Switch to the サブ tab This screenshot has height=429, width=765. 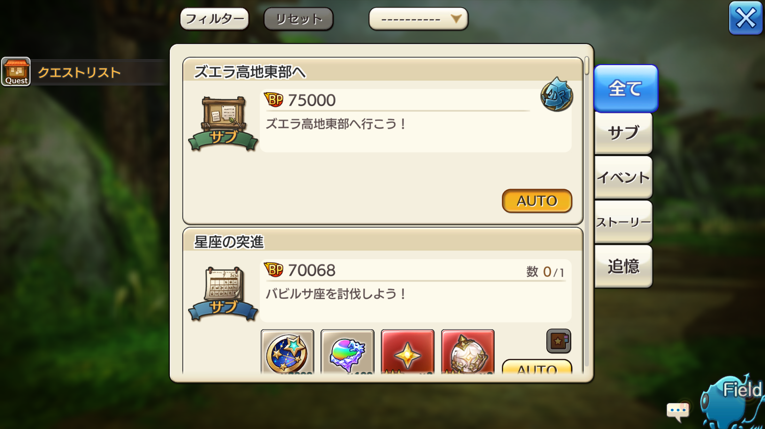point(623,133)
